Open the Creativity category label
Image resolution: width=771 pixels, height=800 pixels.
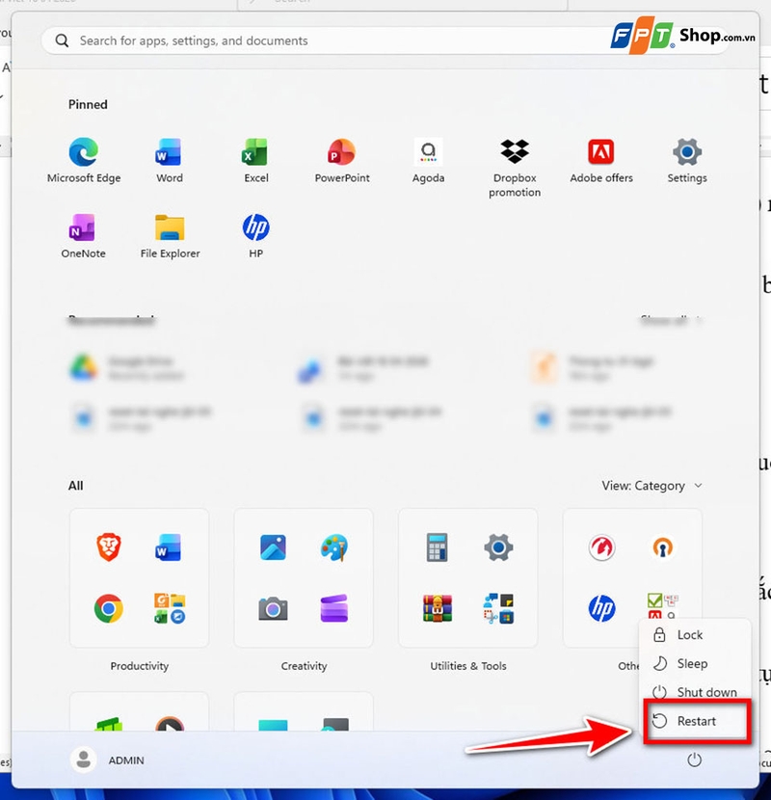(304, 666)
